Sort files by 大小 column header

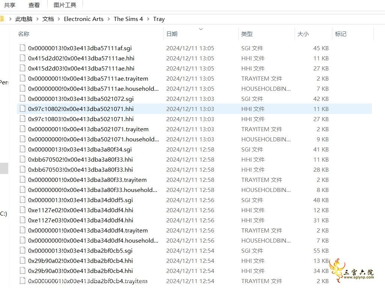(303, 34)
